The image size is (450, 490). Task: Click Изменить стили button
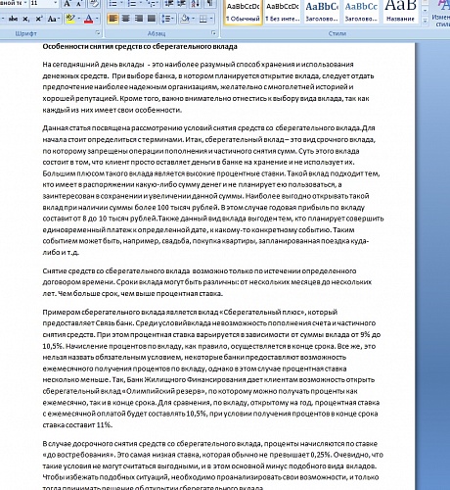pos(442,14)
